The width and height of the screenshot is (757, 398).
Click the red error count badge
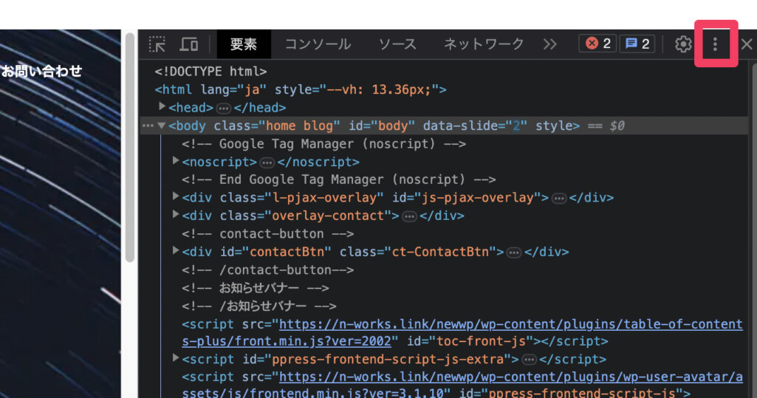[x=598, y=44]
